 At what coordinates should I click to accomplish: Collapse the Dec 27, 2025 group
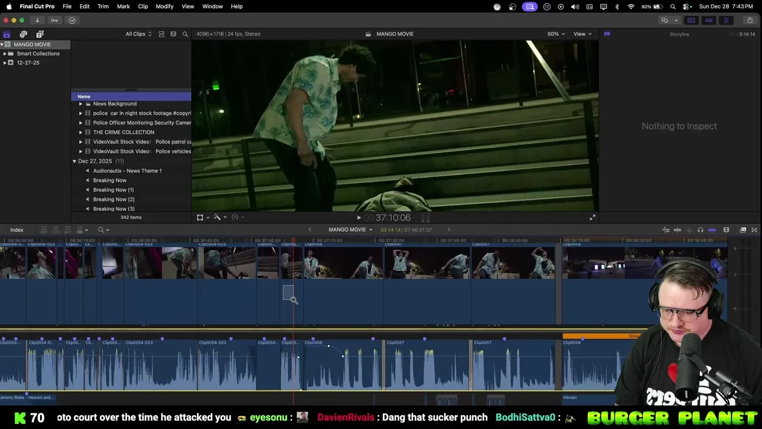coord(74,161)
